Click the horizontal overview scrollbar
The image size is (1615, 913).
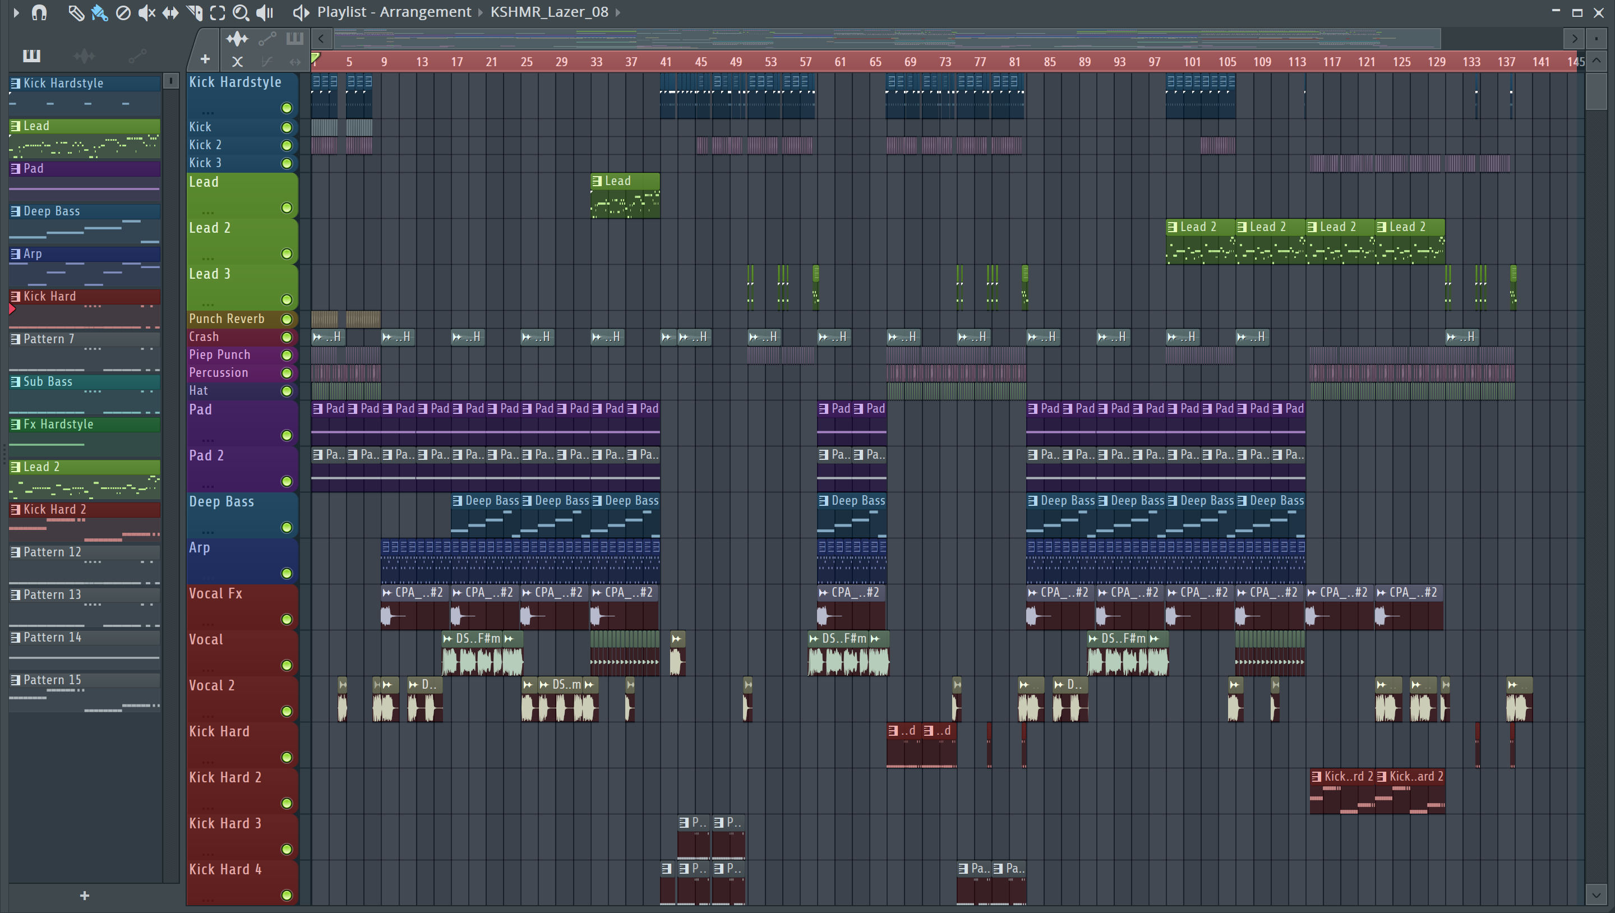click(887, 39)
